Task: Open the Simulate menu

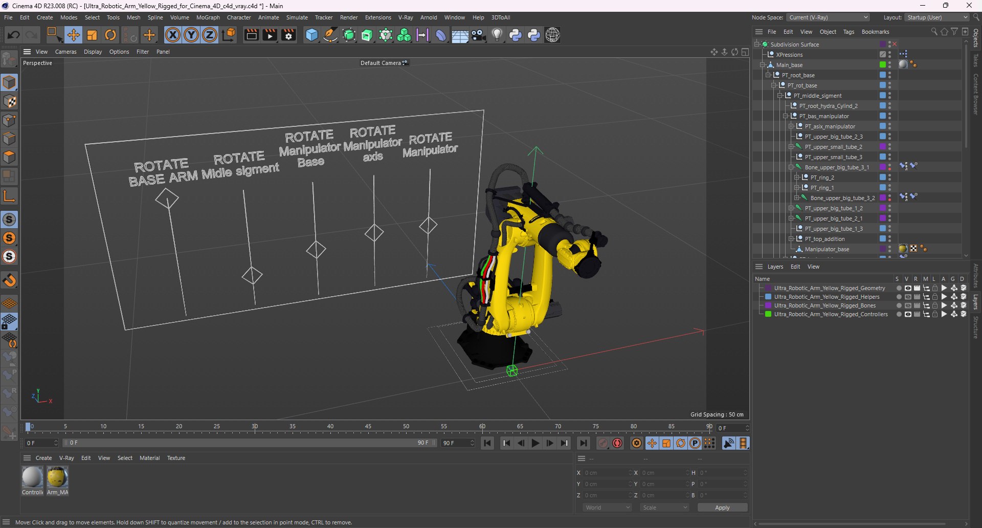Action: coord(297,17)
